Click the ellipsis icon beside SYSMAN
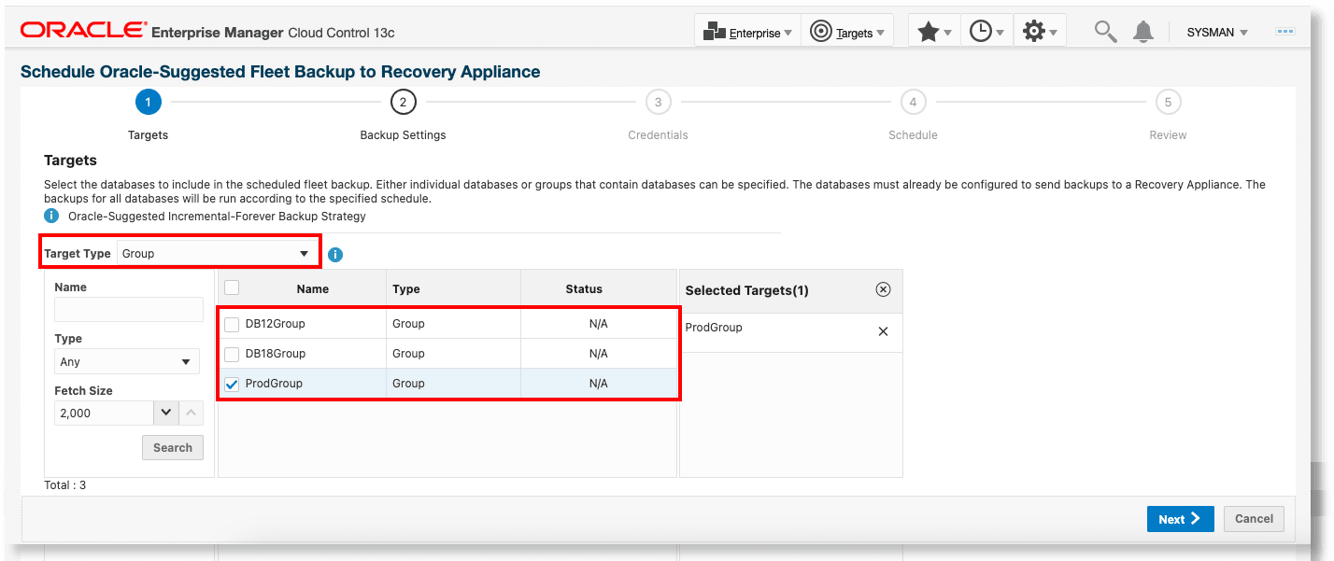 (1285, 31)
